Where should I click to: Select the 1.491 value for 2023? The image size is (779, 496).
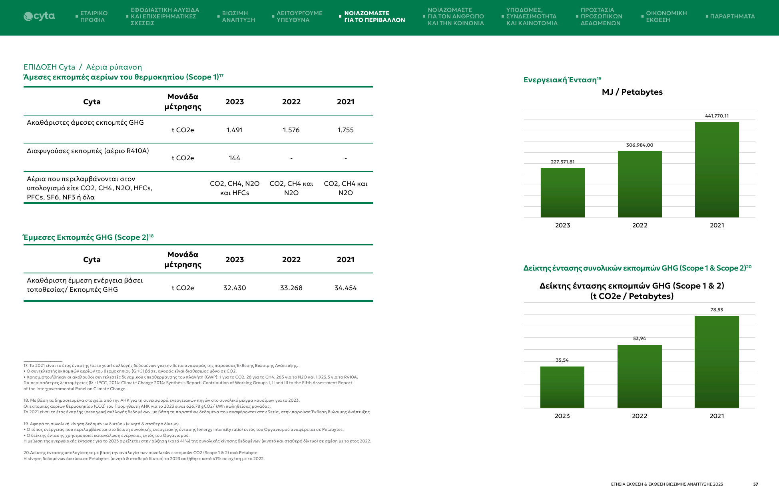(x=235, y=130)
